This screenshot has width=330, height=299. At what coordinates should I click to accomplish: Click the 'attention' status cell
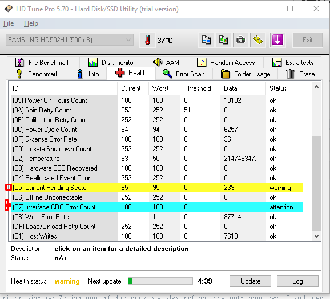pos(281,207)
